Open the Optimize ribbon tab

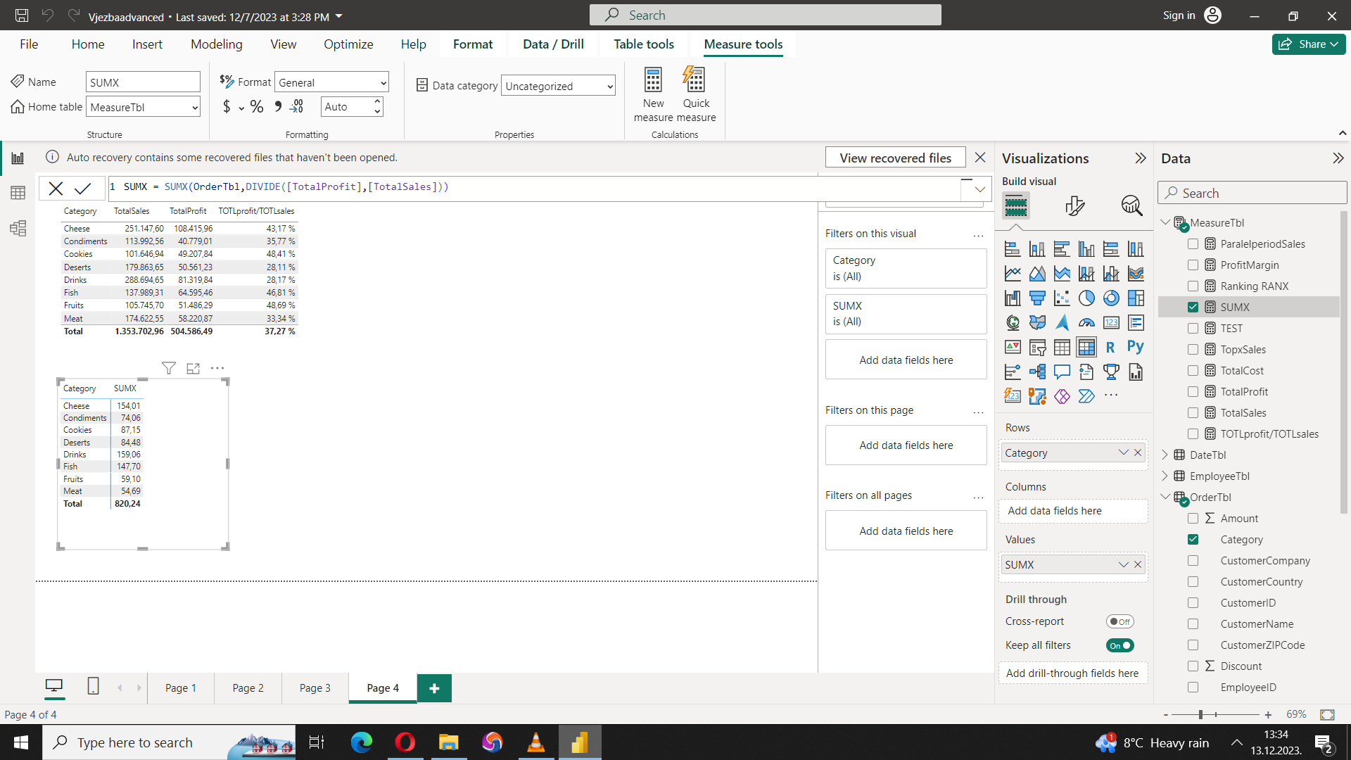pyautogui.click(x=348, y=44)
